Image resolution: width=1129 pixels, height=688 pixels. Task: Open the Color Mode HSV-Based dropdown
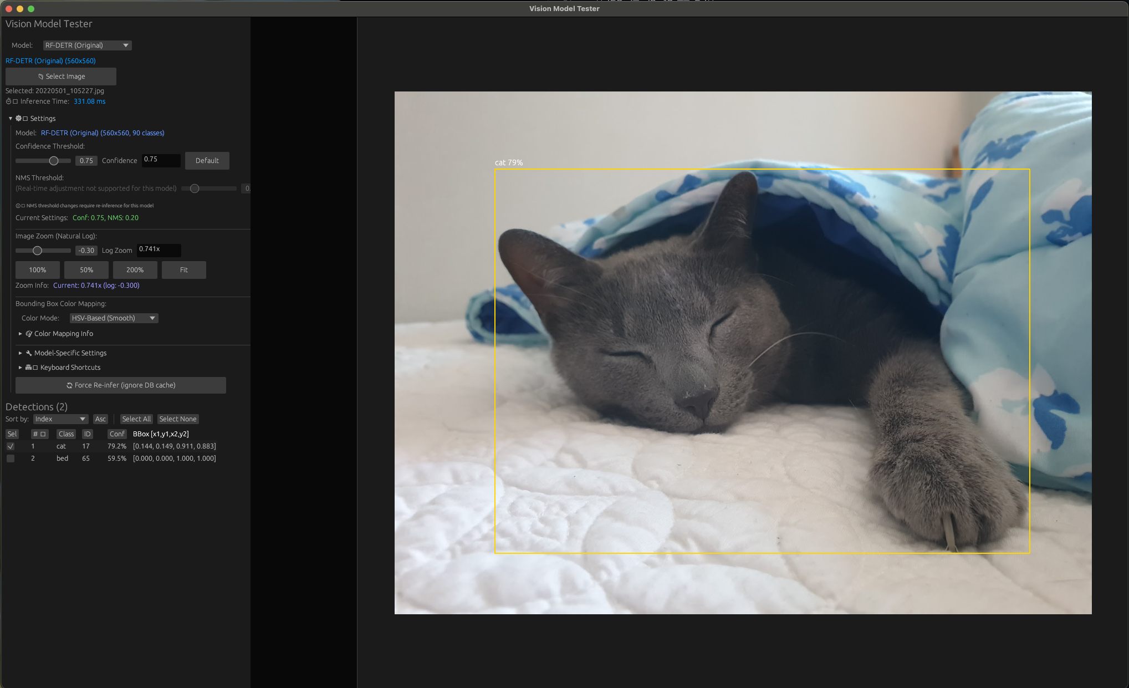[114, 318]
